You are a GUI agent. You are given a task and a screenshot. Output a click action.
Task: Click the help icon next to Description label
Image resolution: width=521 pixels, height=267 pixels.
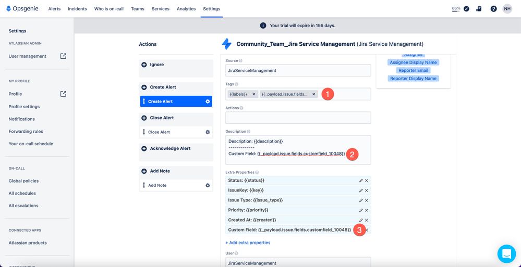(x=249, y=132)
